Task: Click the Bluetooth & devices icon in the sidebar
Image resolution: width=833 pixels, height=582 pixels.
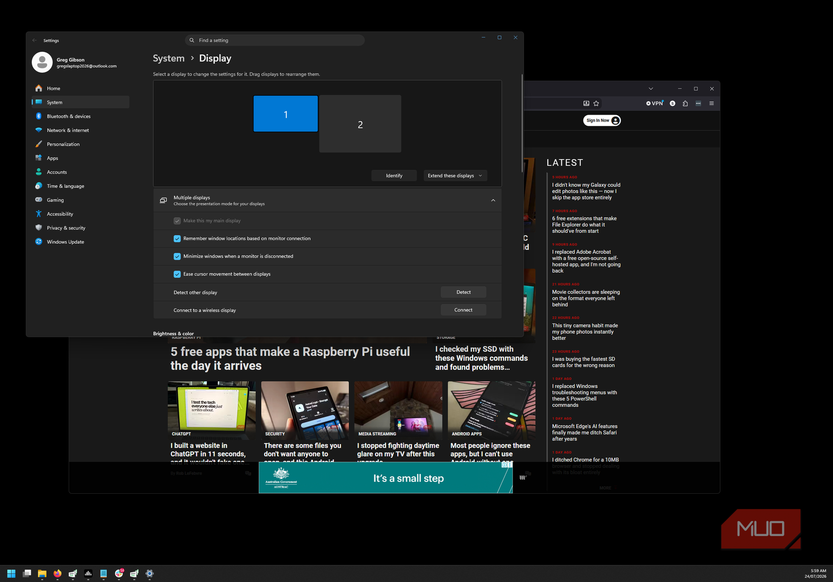Action: point(39,116)
